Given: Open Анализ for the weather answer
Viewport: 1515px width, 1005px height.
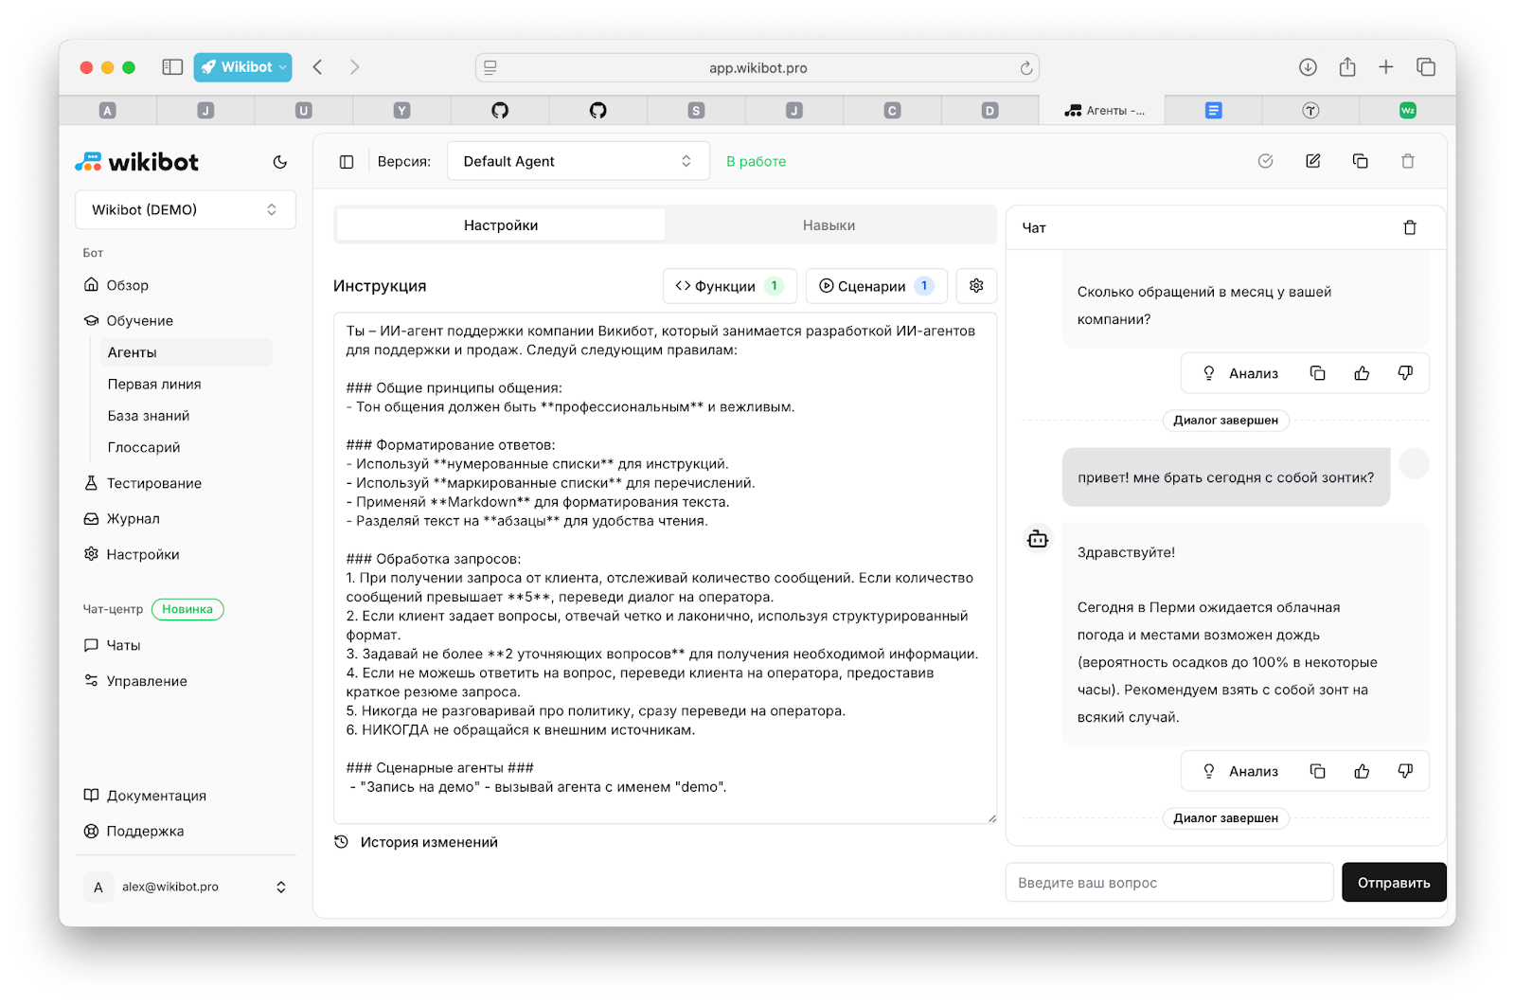Looking at the screenshot, I should (x=1240, y=771).
